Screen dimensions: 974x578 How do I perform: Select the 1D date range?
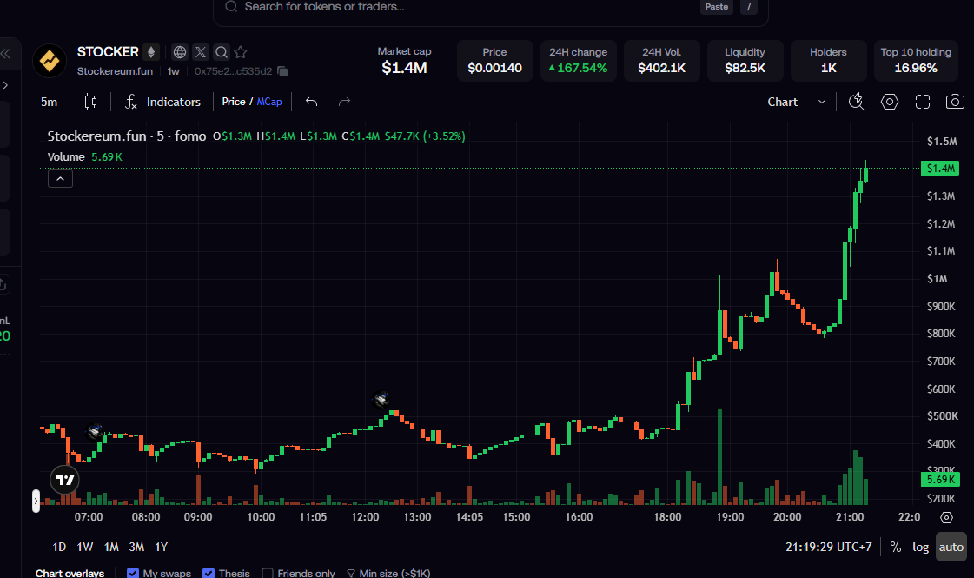pos(59,547)
